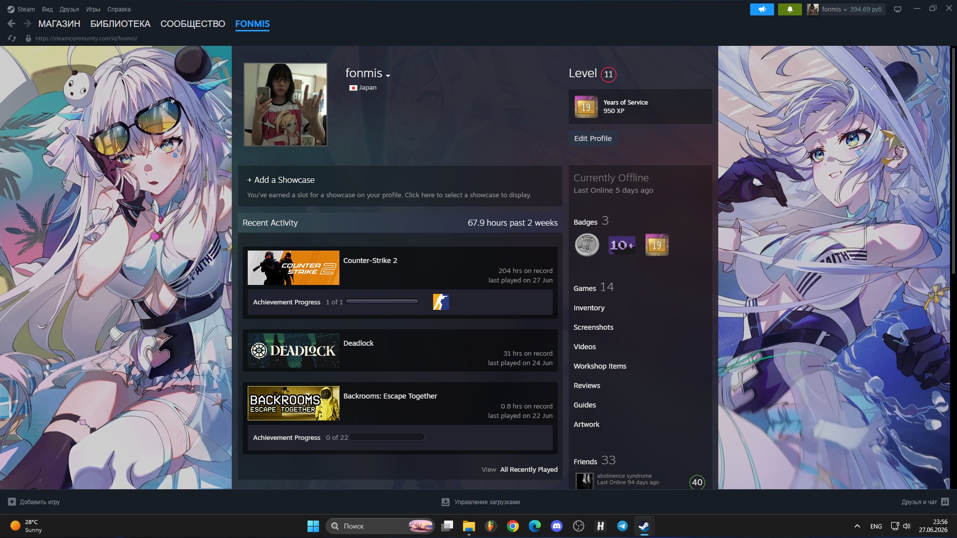
Task: Click the Counter-Strike 2 achievement progress bar
Action: pyautogui.click(x=382, y=302)
